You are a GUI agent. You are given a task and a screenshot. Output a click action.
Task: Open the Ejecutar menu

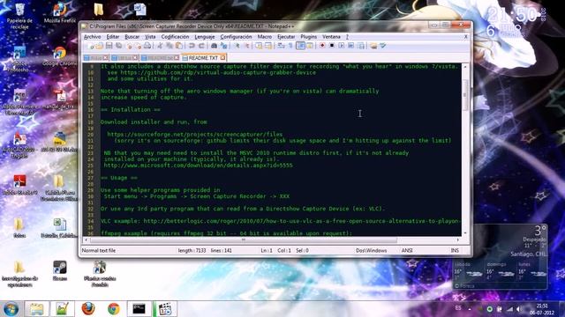[x=286, y=37]
